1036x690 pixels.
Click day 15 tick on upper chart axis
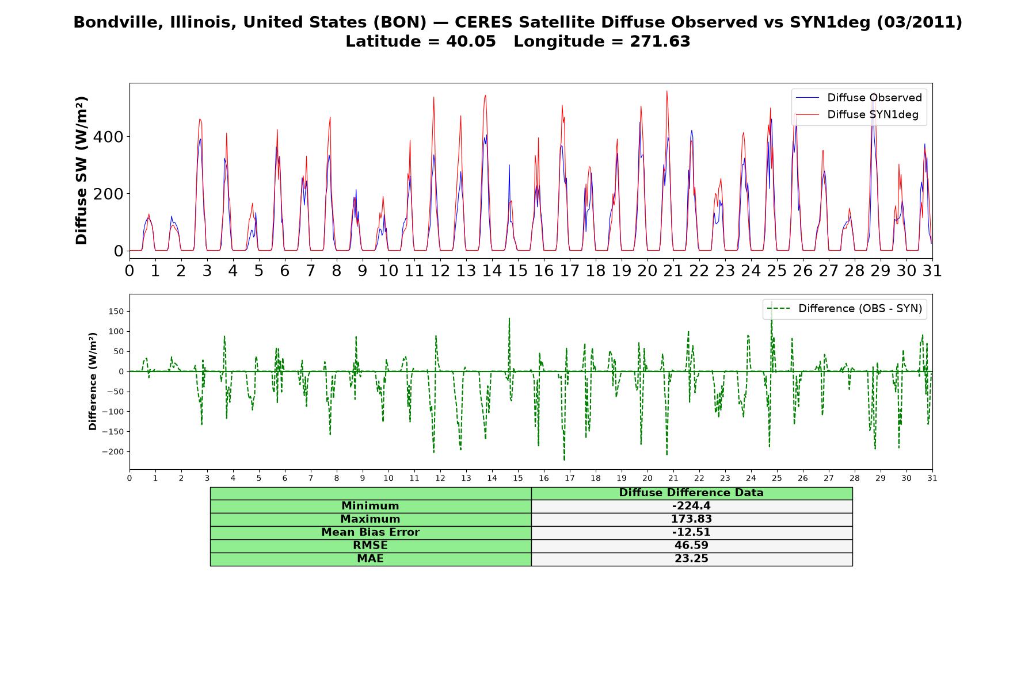(518, 271)
